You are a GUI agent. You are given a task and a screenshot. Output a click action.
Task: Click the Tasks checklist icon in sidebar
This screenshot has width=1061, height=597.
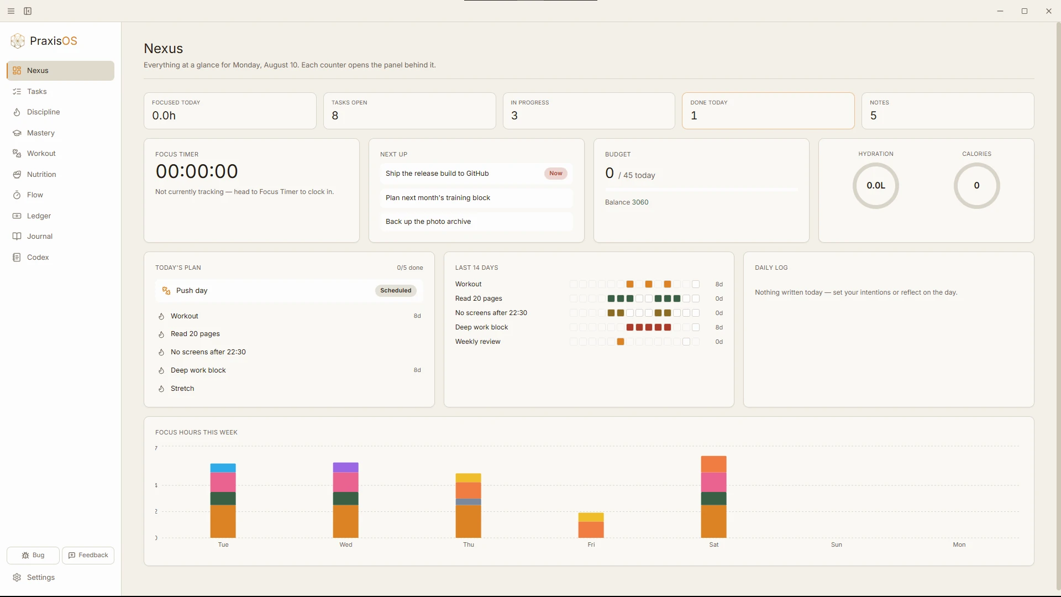point(17,92)
